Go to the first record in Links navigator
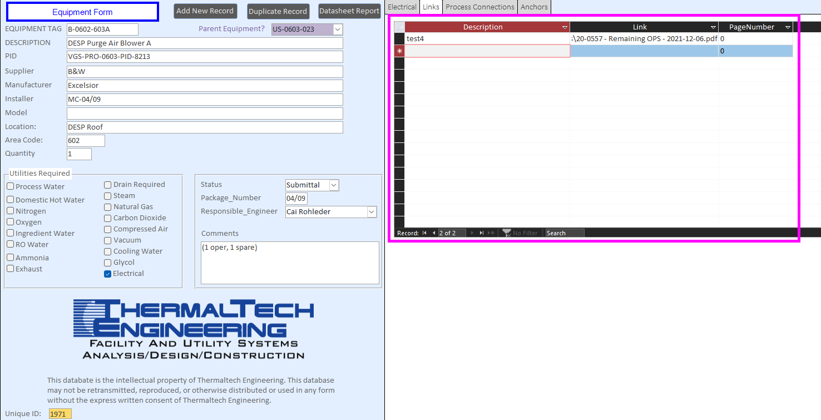This screenshot has width=821, height=420. 424,233
